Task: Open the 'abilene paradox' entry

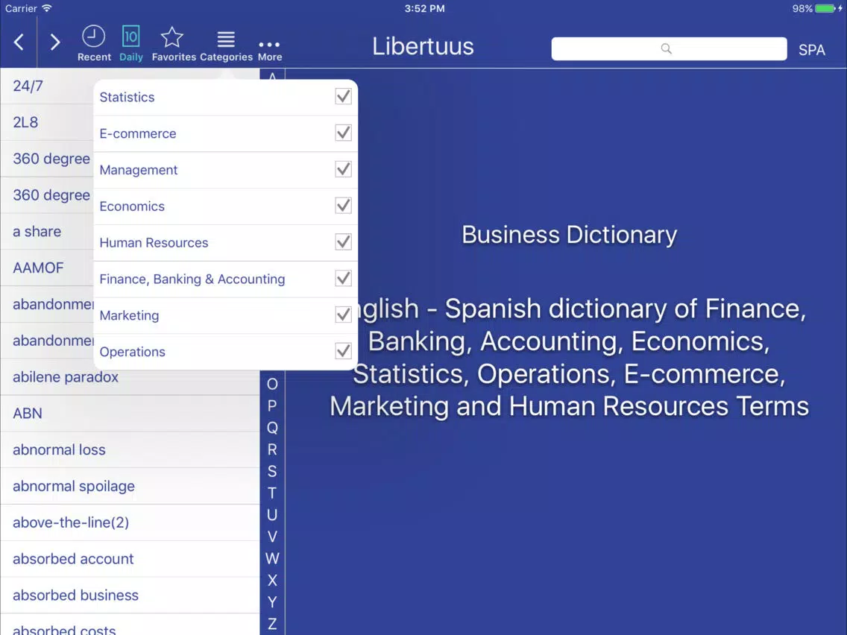Action: 130,377
